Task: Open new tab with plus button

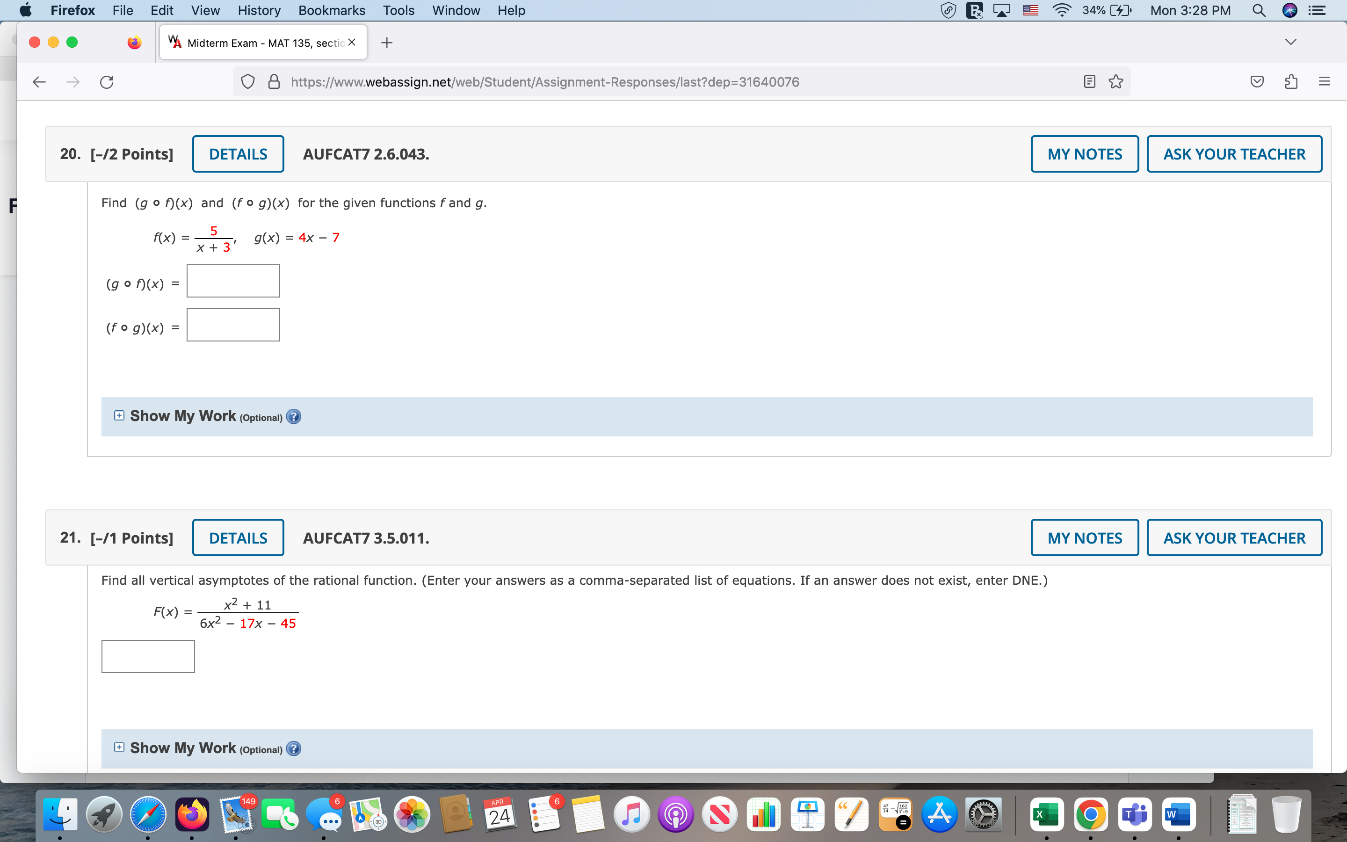Action: tap(387, 42)
